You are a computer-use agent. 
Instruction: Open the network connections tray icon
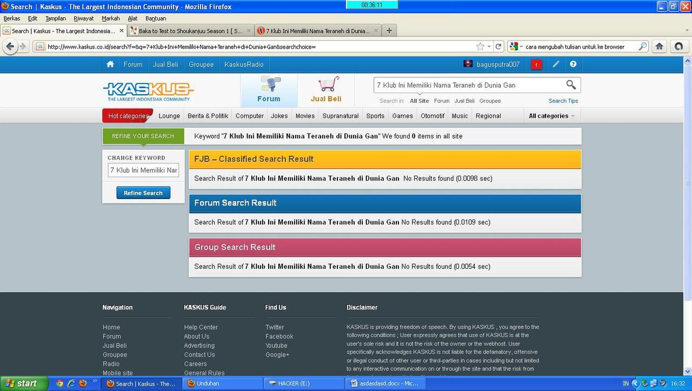click(654, 383)
